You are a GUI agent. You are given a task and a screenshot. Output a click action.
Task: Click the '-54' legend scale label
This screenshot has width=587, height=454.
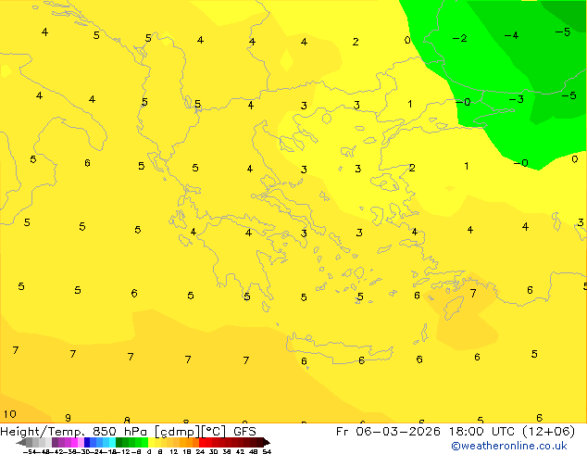pyautogui.click(x=30, y=452)
